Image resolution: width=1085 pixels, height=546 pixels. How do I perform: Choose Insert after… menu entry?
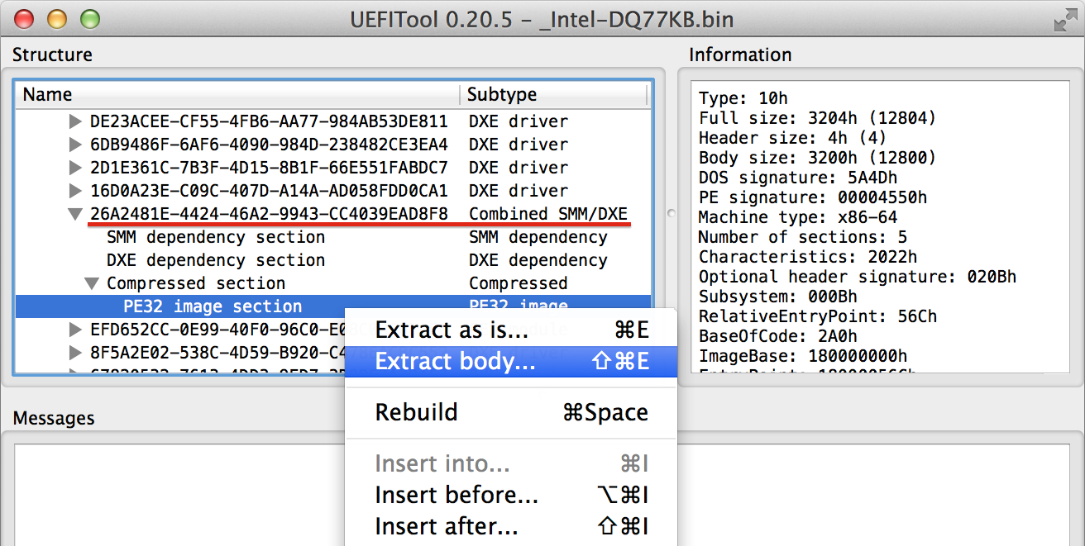(x=511, y=526)
